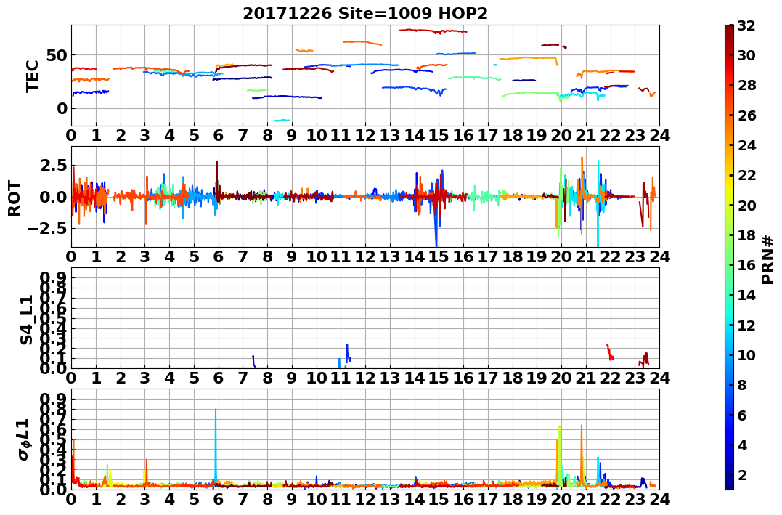Image resolution: width=782 pixels, height=515 pixels.
Task: Click the colorbar tick label '10'
Action: coord(746,354)
